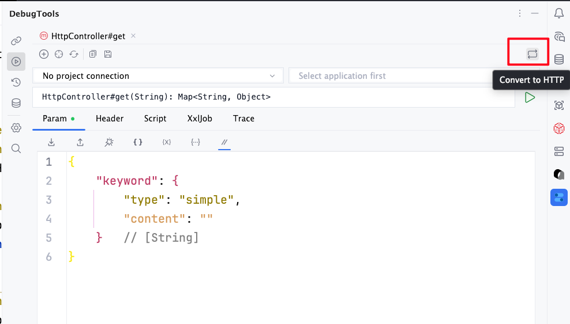Screen dimensions: 570x324
Task: Switch to the Param tab
Action: pyautogui.click(x=58, y=119)
